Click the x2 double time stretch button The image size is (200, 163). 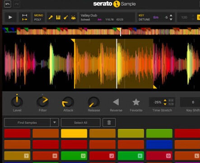click(x=171, y=101)
